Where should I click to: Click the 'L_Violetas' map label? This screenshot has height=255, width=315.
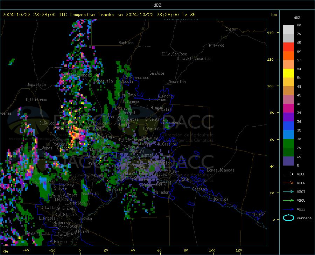click(128, 119)
